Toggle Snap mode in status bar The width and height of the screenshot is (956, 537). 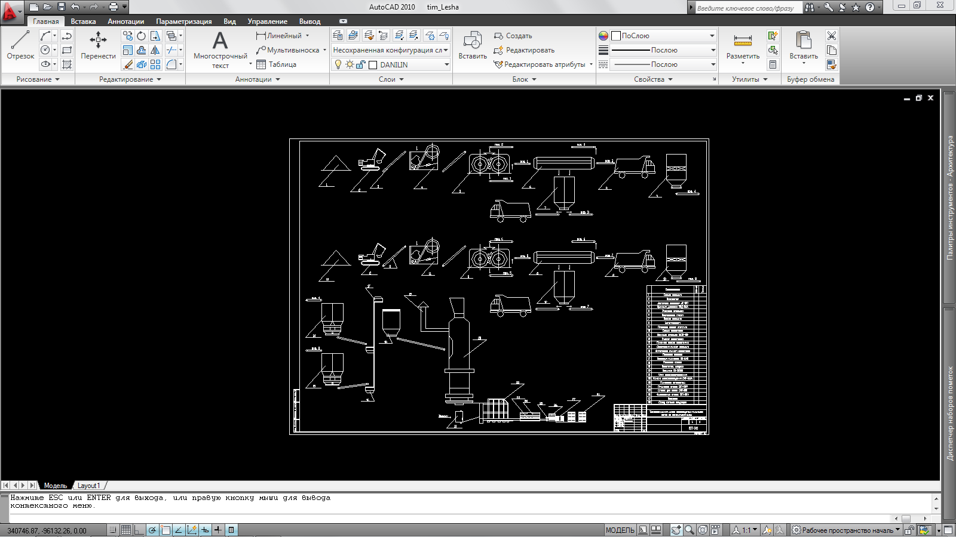(113, 530)
